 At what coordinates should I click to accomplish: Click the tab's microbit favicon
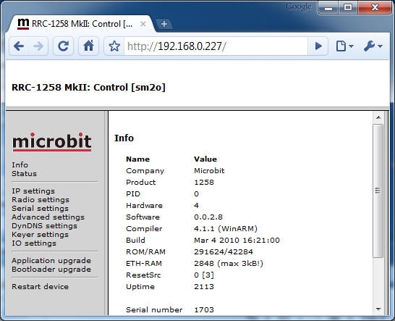pos(23,24)
